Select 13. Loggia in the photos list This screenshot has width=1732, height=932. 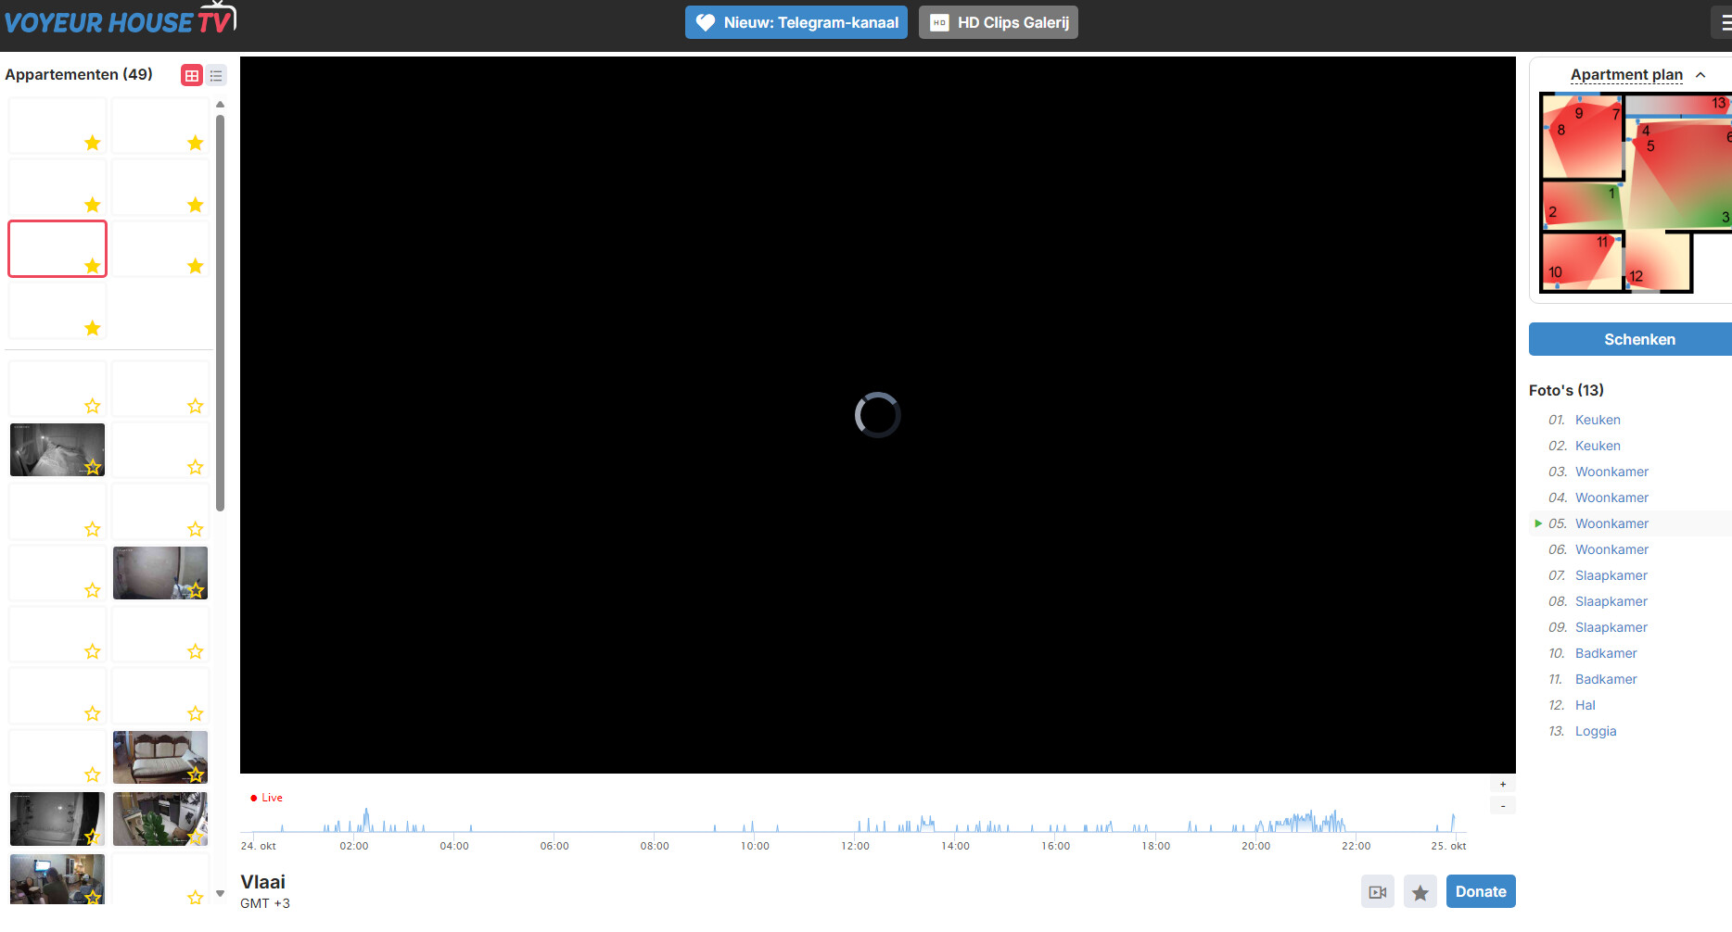1595,731
